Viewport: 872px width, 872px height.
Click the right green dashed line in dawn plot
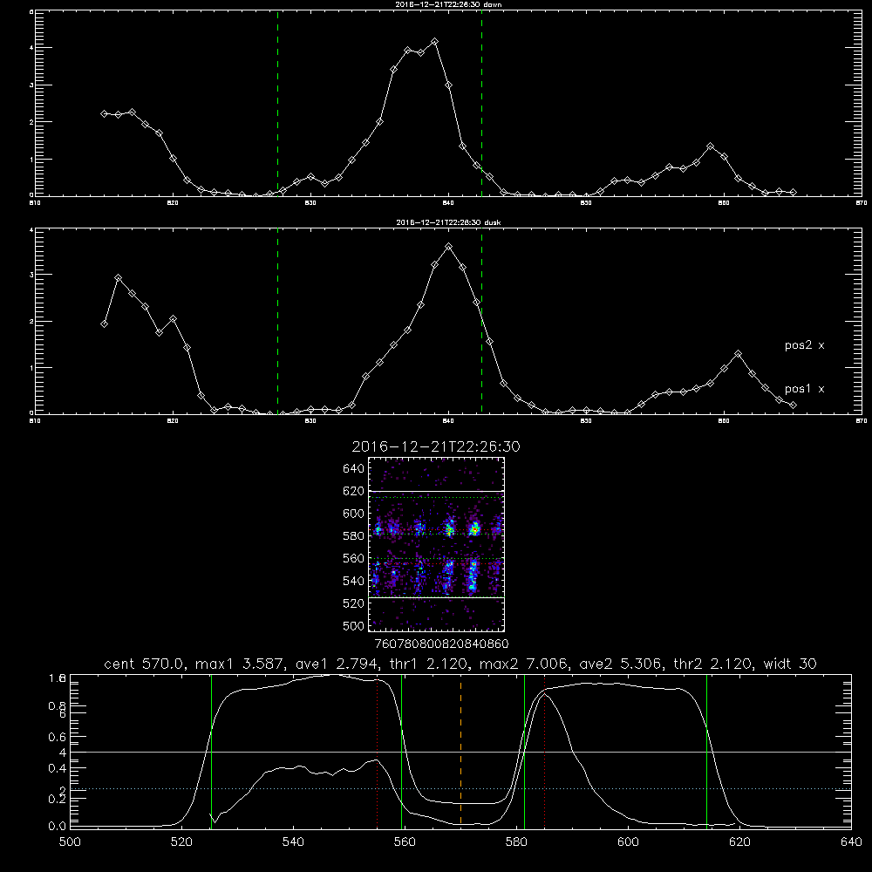tap(481, 103)
